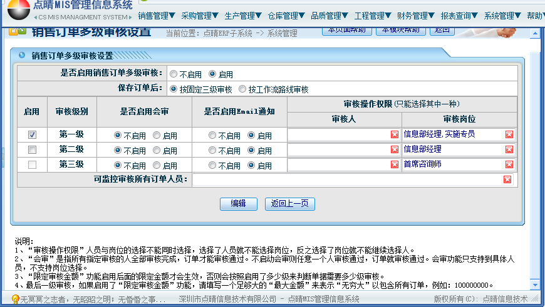Enable the 第二级 review level checkbox
This screenshot has height=307, width=545.
(33, 150)
